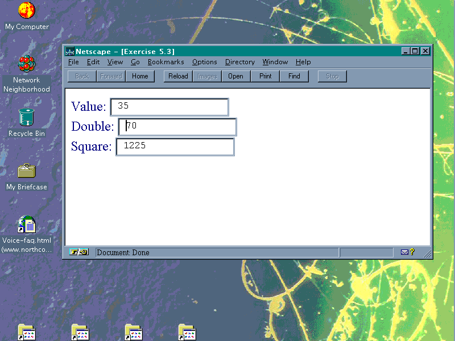Click the Value input field
The image size is (455, 341).
click(x=169, y=107)
